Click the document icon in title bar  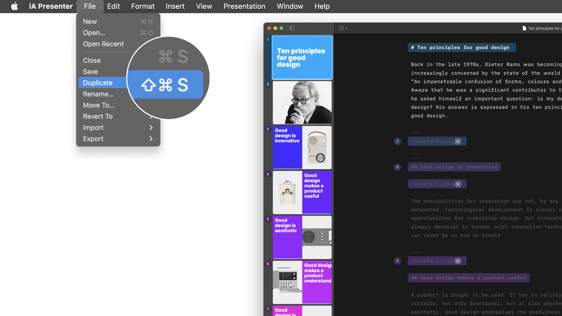(x=524, y=28)
